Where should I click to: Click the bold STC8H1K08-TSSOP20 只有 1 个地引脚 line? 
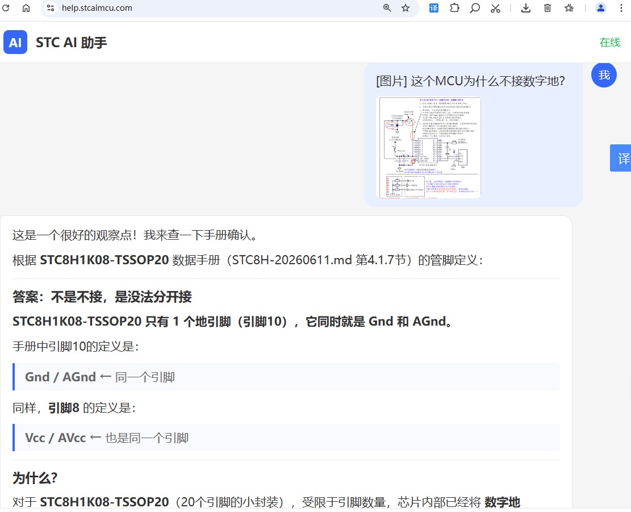click(x=233, y=322)
